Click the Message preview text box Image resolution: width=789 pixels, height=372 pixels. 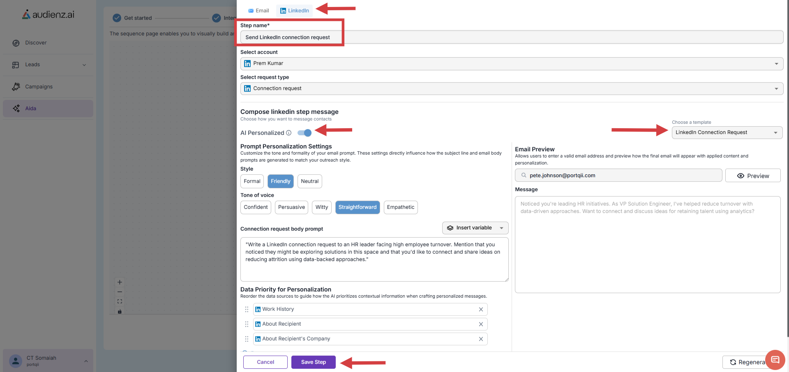648,245
